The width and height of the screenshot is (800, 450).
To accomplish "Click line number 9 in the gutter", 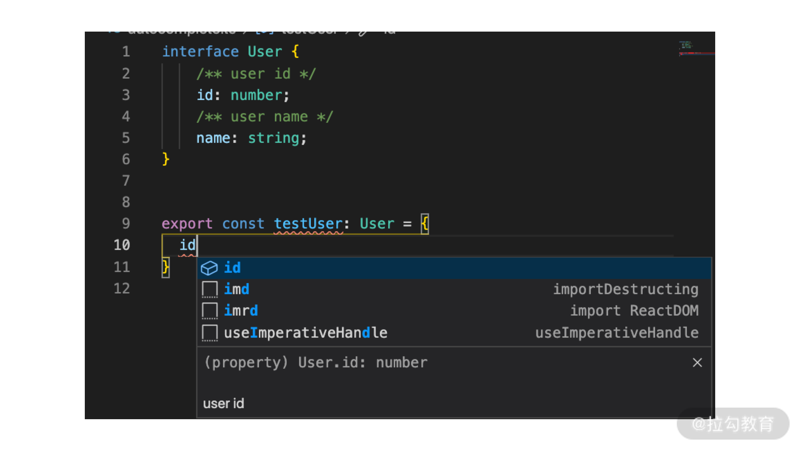I will [x=126, y=224].
